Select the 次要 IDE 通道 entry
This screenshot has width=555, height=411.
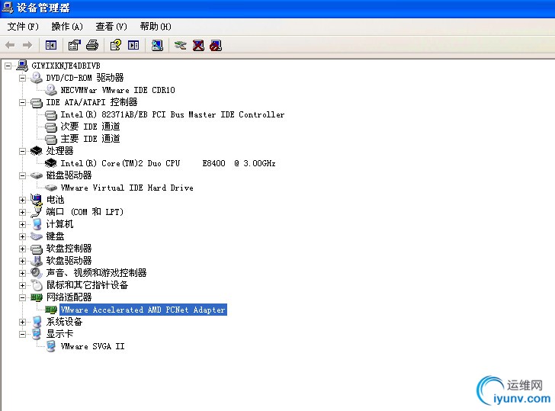(90, 127)
